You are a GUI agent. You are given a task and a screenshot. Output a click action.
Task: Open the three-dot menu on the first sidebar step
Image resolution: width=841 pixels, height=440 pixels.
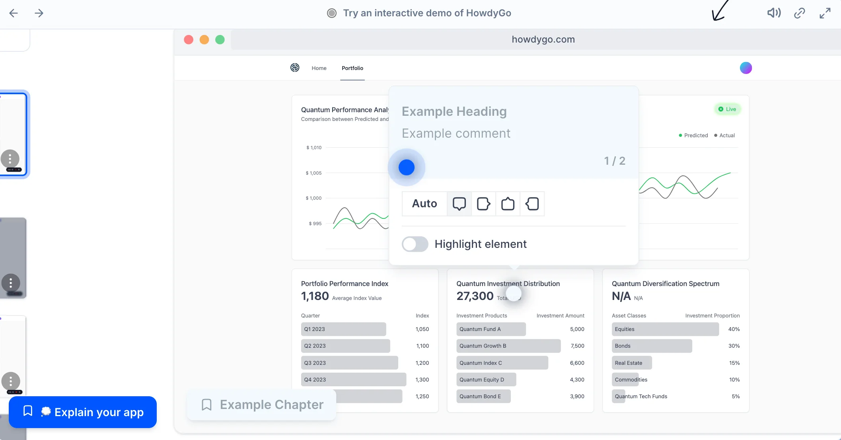[10, 159]
